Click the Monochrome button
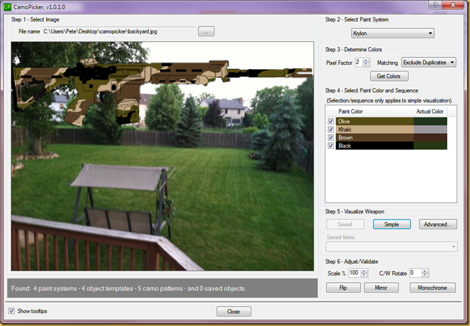 432,288
